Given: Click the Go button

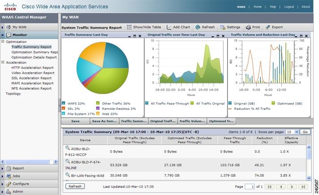Looking at the screenshot, I should (x=305, y=132).
